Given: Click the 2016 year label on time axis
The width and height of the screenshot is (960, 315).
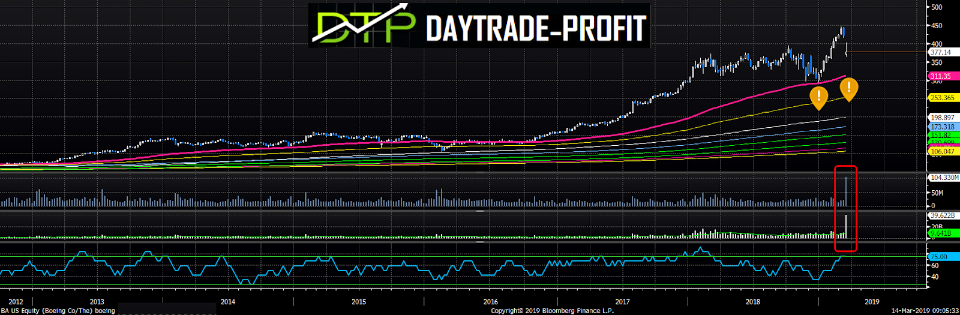Looking at the screenshot, I should point(490,302).
